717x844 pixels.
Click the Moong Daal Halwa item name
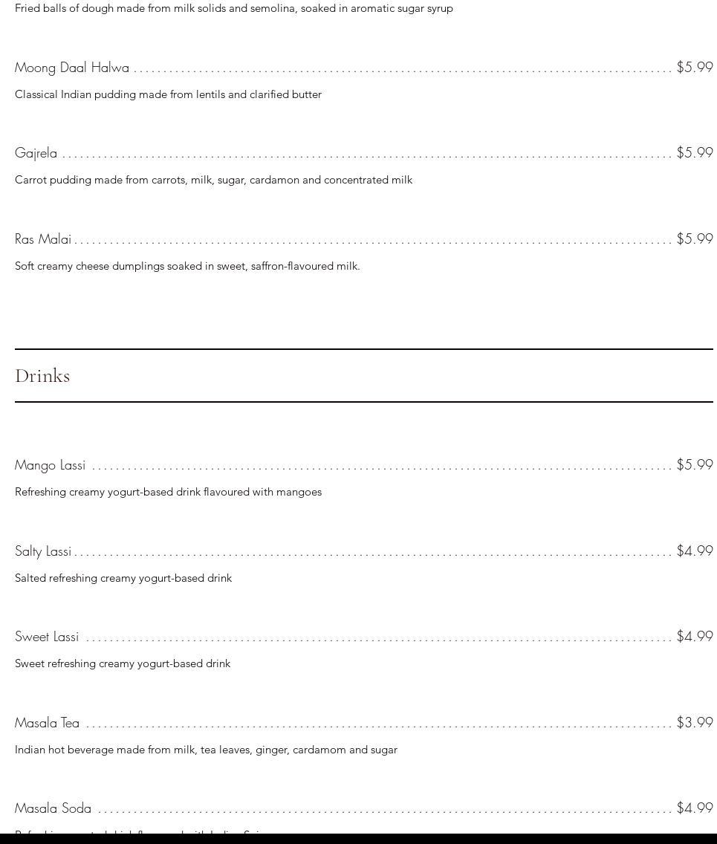72,68
